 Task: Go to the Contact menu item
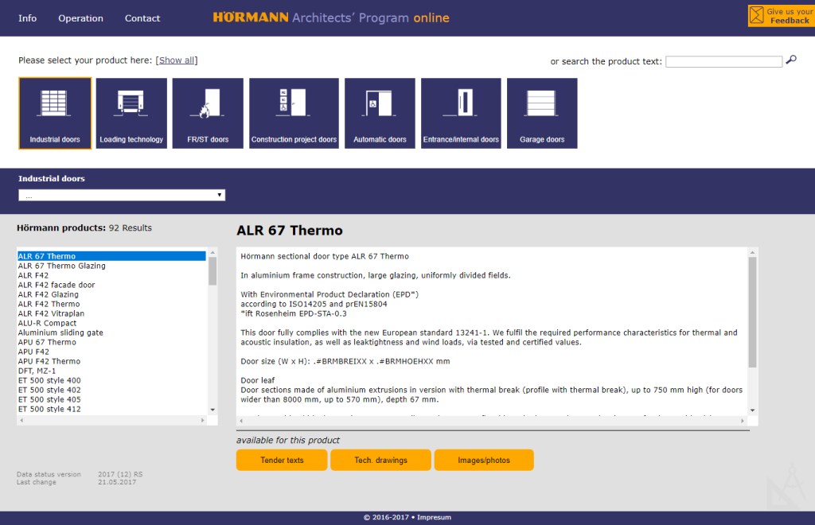tap(142, 18)
